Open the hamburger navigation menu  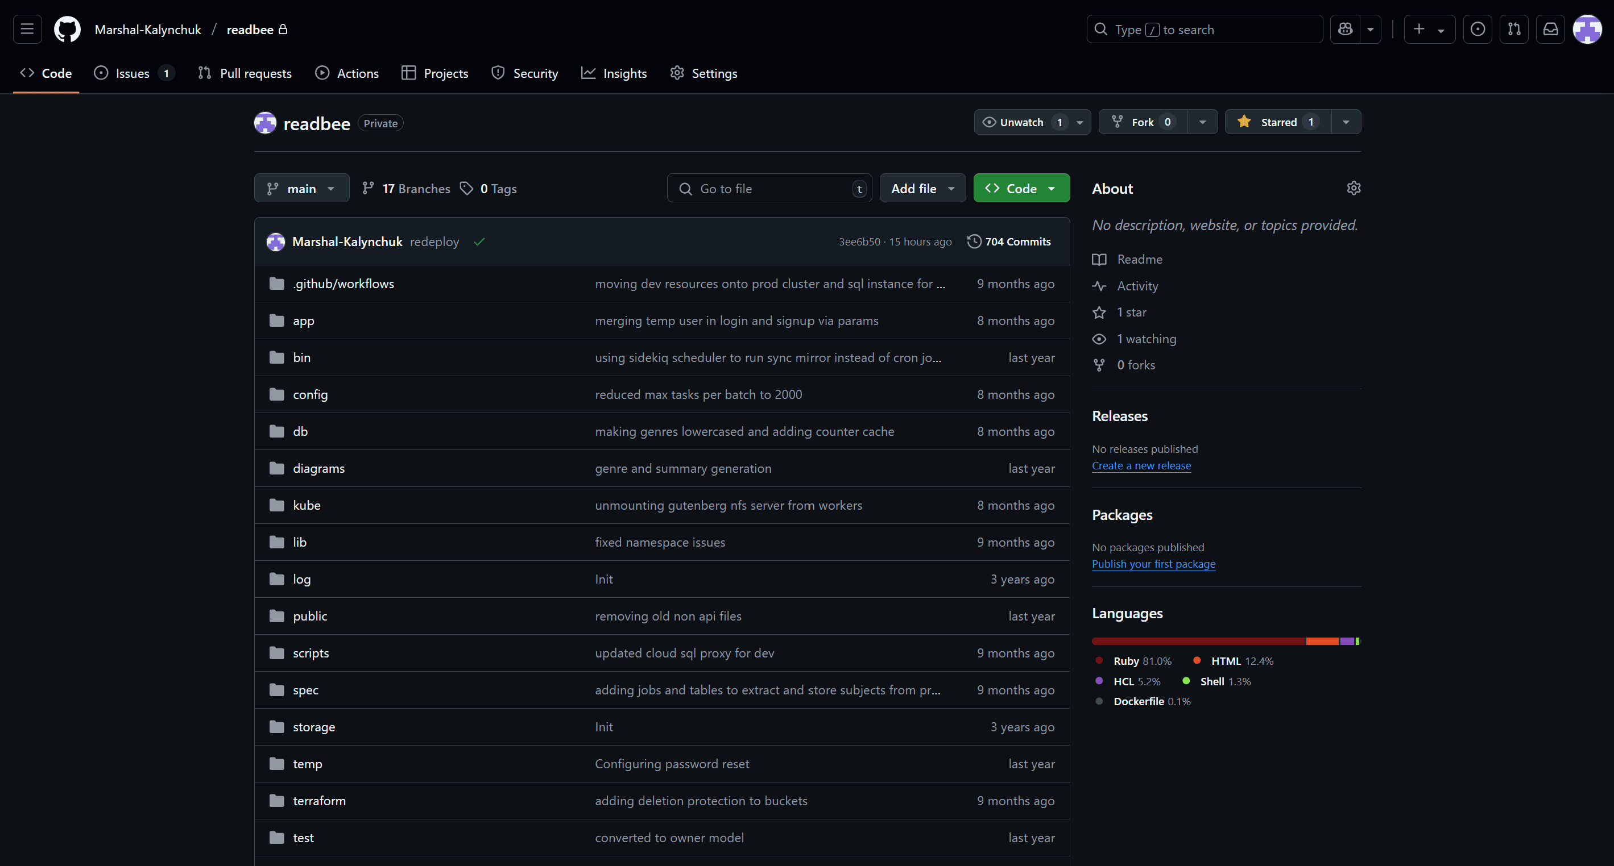pyautogui.click(x=27, y=29)
